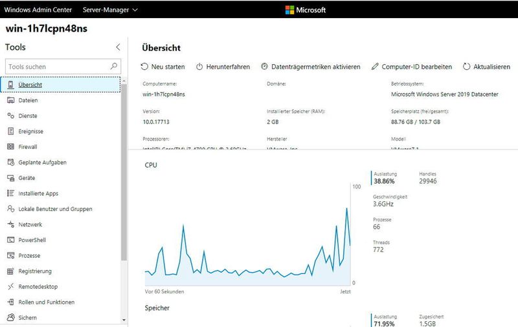Screen dimensions: 518x327
Task: Click the Rollen und Funktionen icon
Action: tap(10, 302)
